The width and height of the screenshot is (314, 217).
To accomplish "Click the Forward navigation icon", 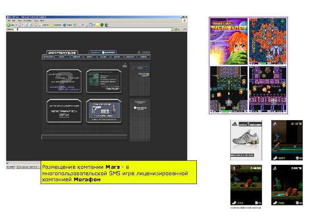I will (x=20, y=25).
